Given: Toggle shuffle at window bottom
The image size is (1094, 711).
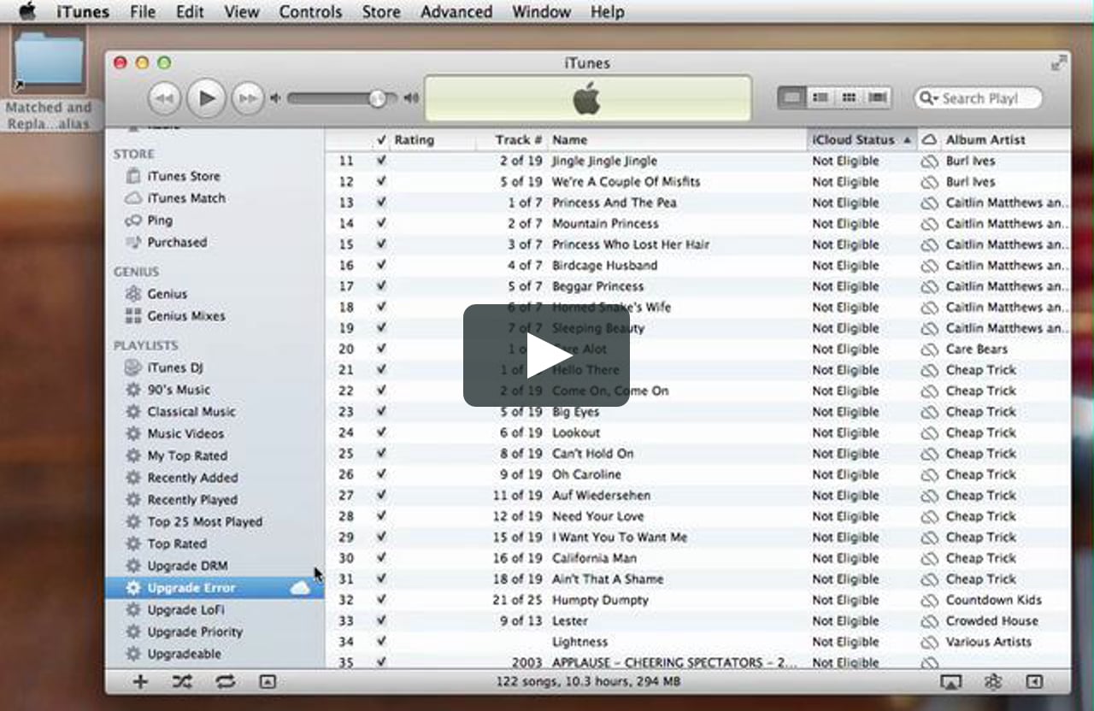Looking at the screenshot, I should [182, 682].
